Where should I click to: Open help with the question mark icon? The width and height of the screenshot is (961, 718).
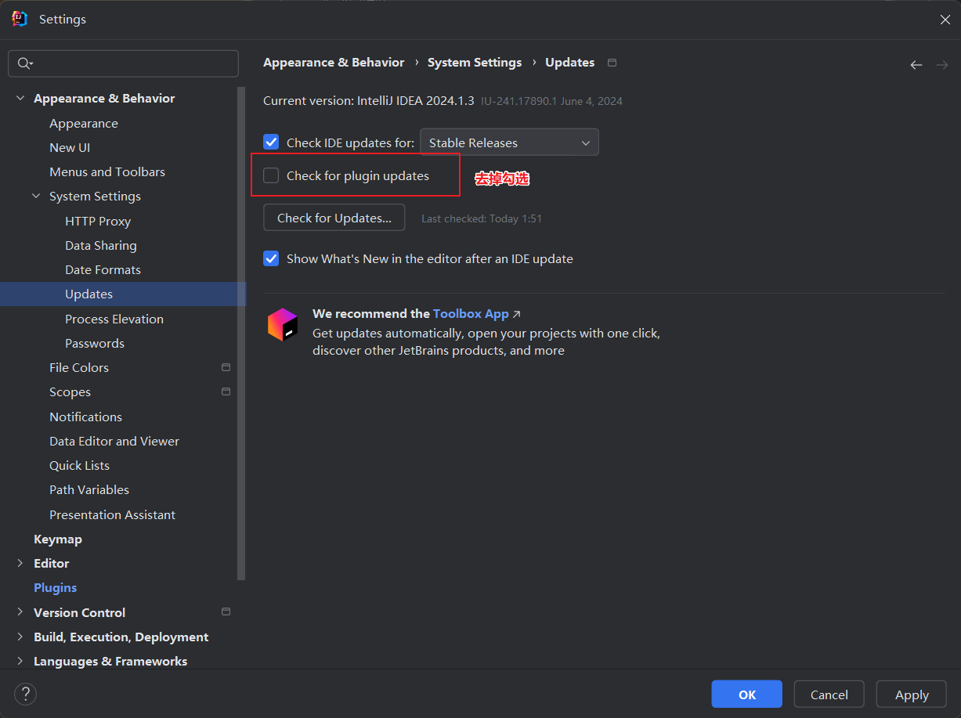click(25, 694)
